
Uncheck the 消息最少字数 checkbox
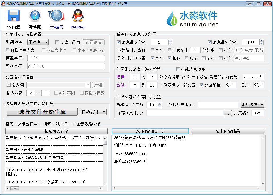(x=119, y=42)
